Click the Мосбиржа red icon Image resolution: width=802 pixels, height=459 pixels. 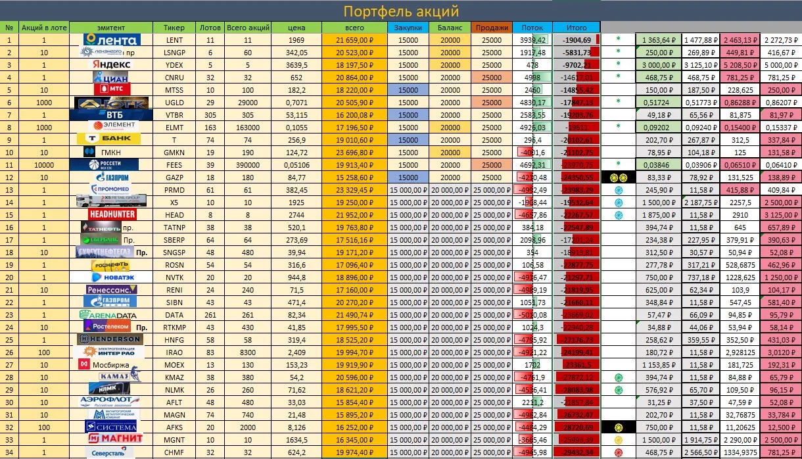coord(85,364)
